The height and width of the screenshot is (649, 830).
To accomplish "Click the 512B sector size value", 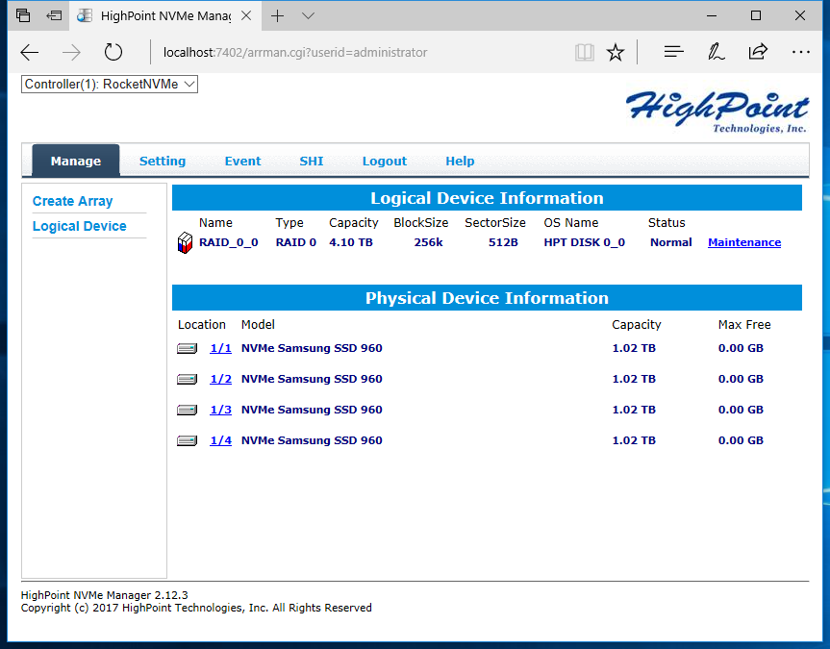I will [503, 242].
